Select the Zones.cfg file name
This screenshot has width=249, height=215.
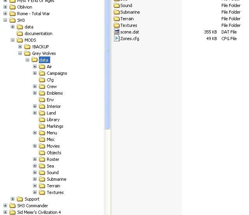click(x=130, y=39)
